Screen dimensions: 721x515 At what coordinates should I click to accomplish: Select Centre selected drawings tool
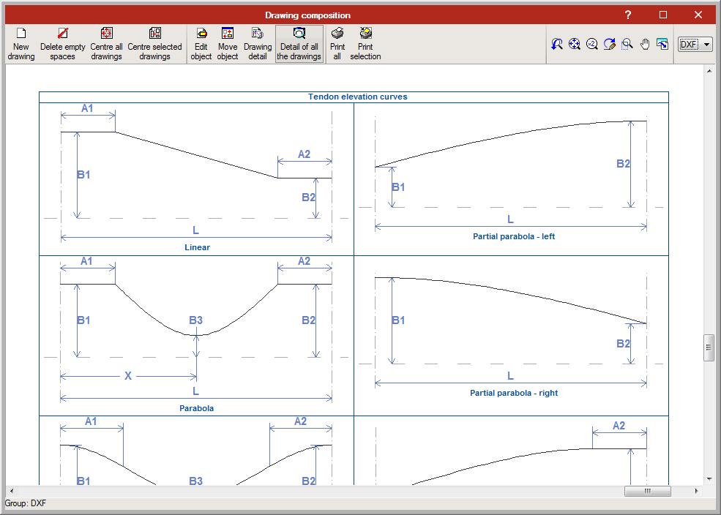[x=154, y=44]
